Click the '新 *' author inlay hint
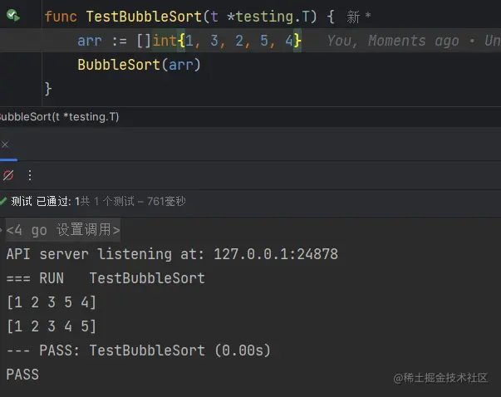 [x=358, y=17]
